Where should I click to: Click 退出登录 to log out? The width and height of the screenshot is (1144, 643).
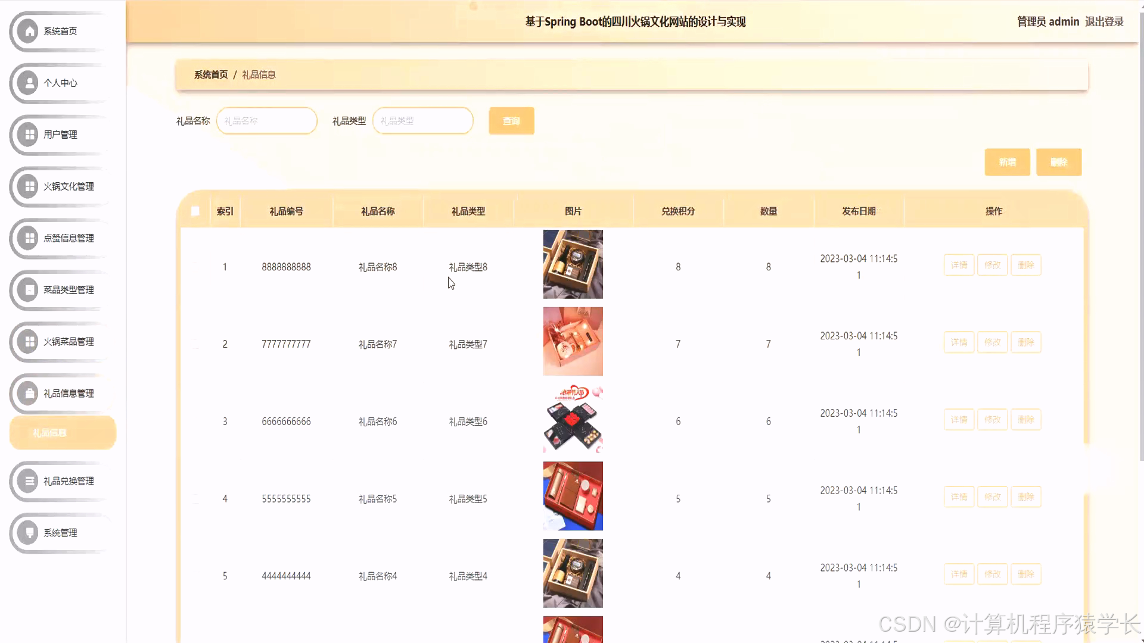coord(1105,21)
